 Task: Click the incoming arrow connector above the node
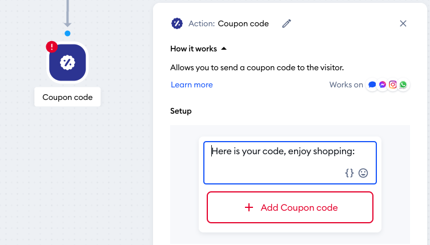pyautogui.click(x=67, y=14)
